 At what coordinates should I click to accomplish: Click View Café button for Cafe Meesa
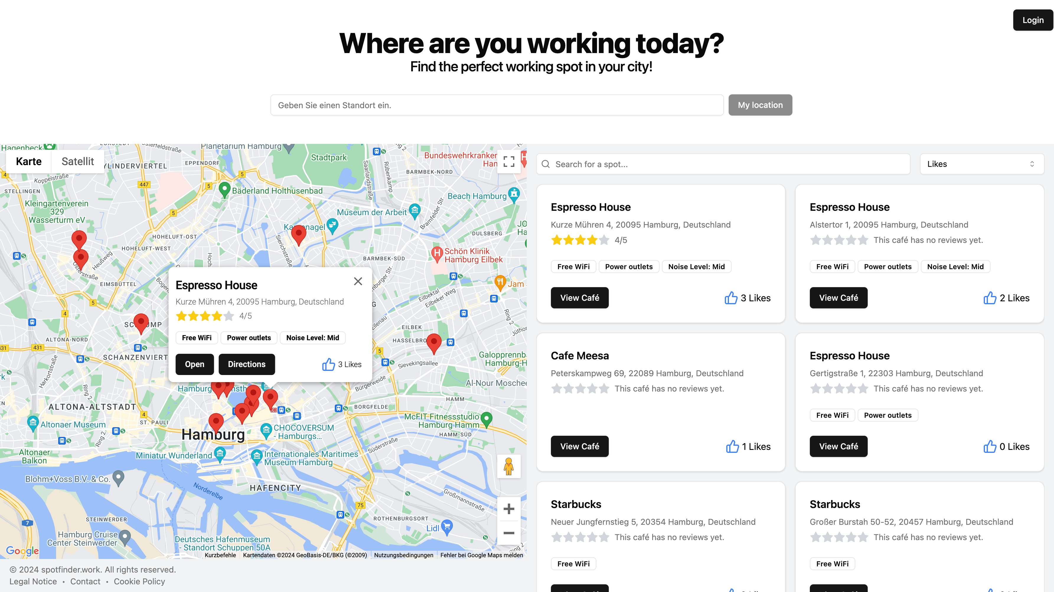pos(579,446)
